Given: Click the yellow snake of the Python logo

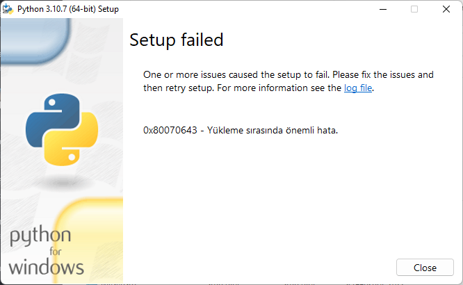Looking at the screenshot, I should pyautogui.click(x=74, y=142).
